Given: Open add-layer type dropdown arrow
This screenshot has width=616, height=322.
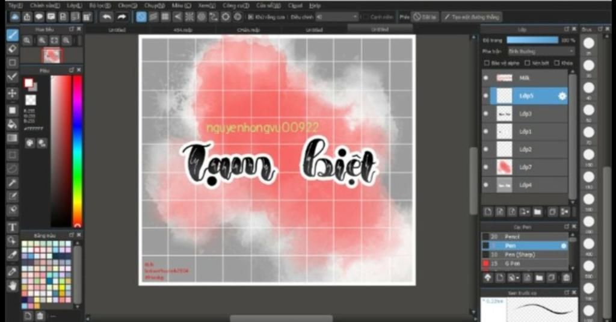Looking at the screenshot, I should coord(525,212).
